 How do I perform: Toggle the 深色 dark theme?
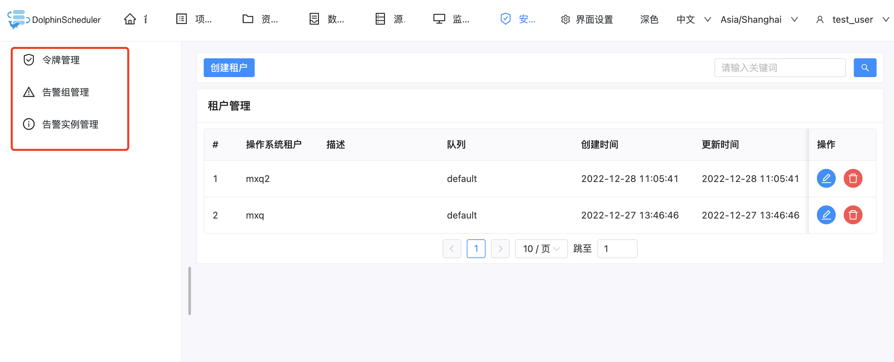[x=649, y=19]
